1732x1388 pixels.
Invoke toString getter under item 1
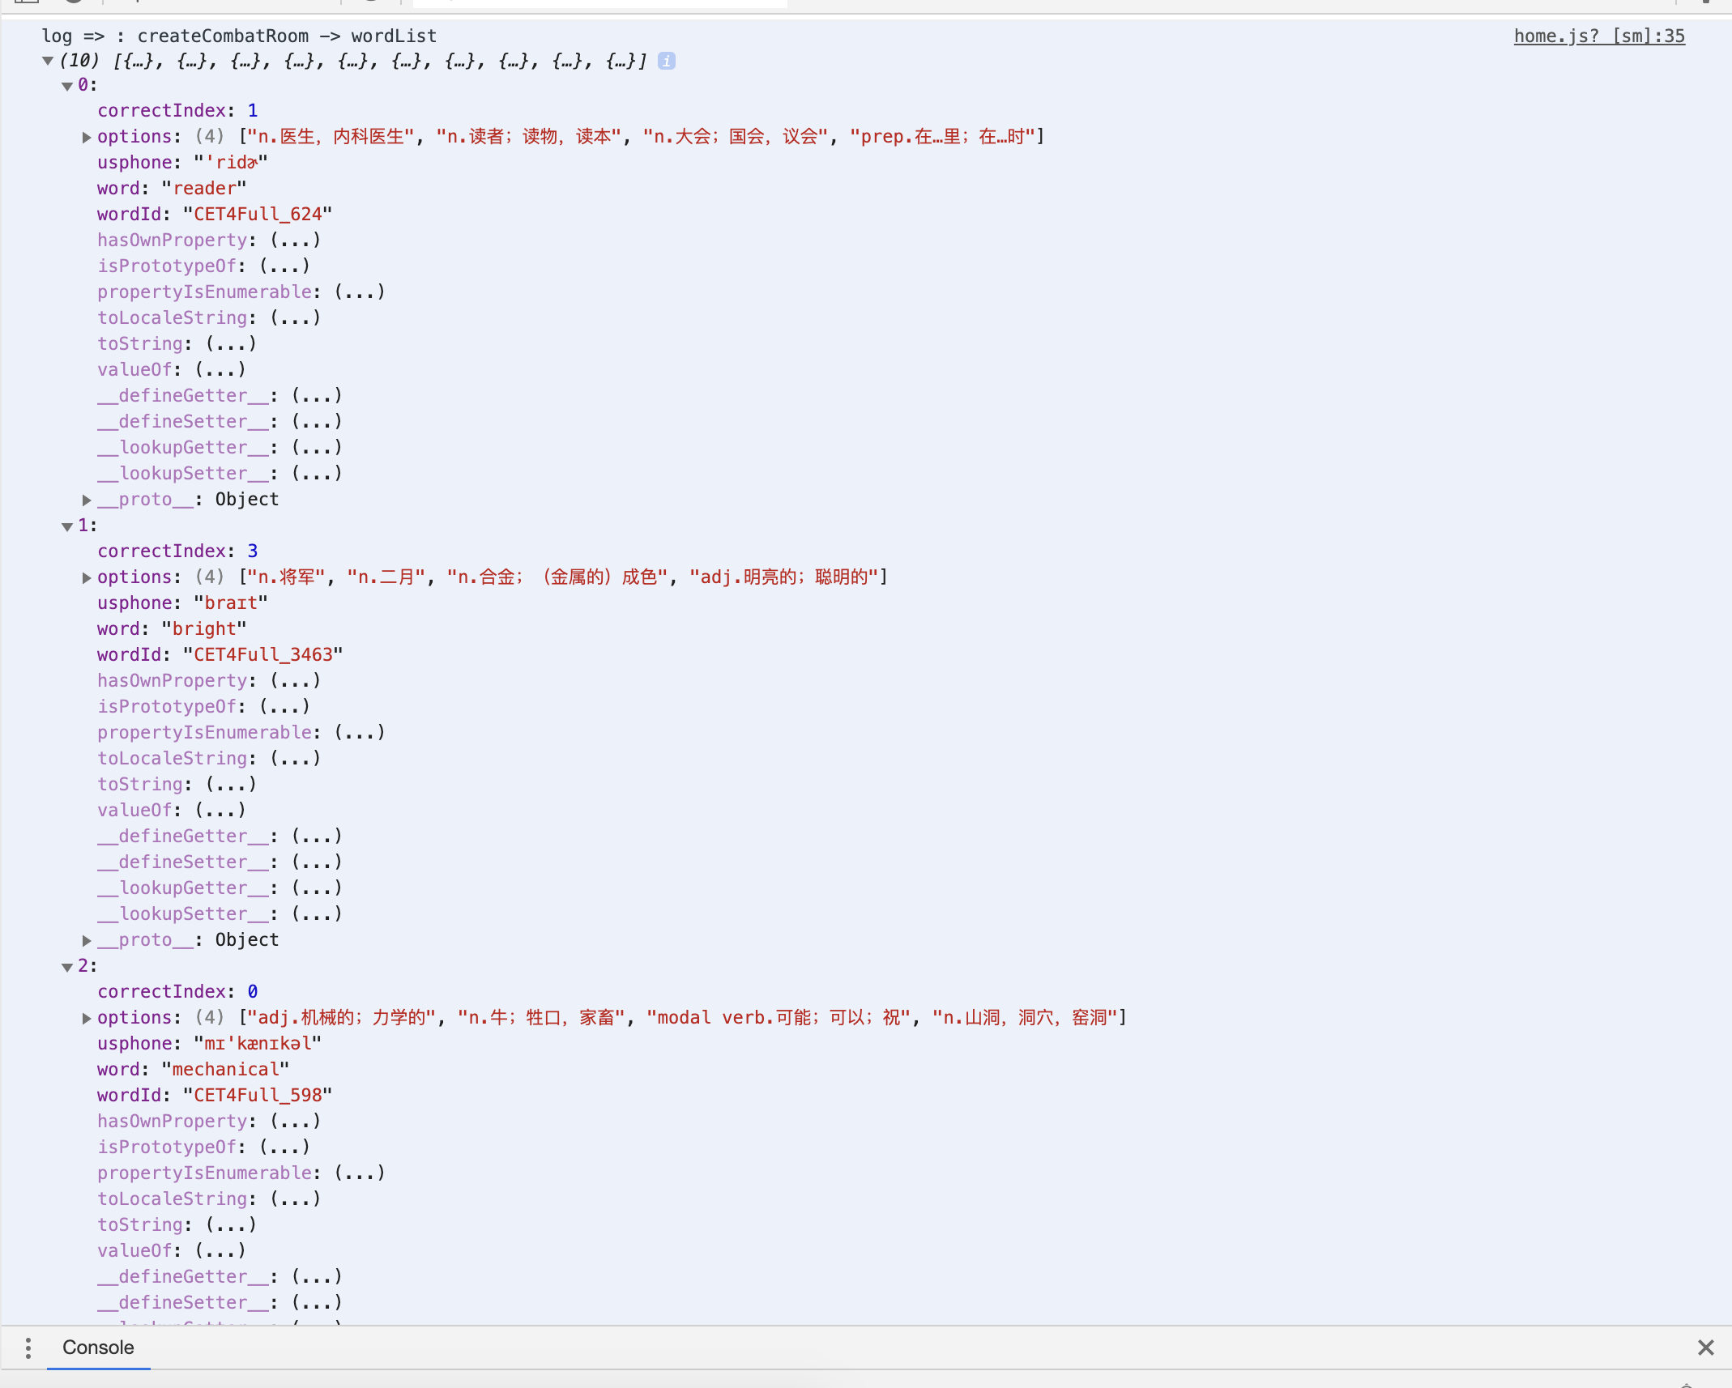[231, 785]
